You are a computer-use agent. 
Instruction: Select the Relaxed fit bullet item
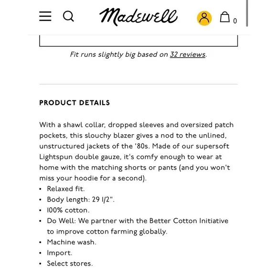[x=66, y=189]
